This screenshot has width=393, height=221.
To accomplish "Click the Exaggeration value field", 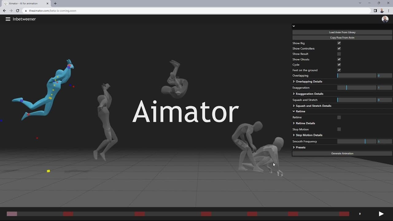I will 384,87.
